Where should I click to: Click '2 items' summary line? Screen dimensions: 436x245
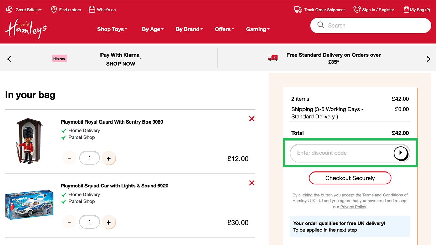pos(300,99)
